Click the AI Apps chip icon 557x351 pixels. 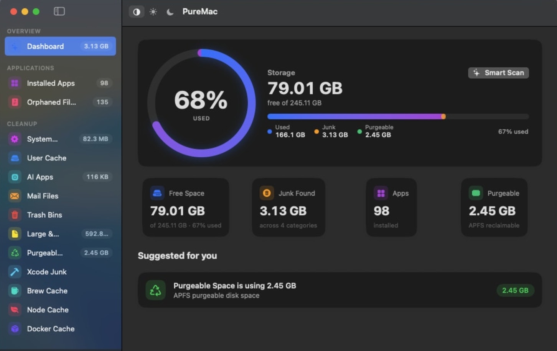[15, 177]
